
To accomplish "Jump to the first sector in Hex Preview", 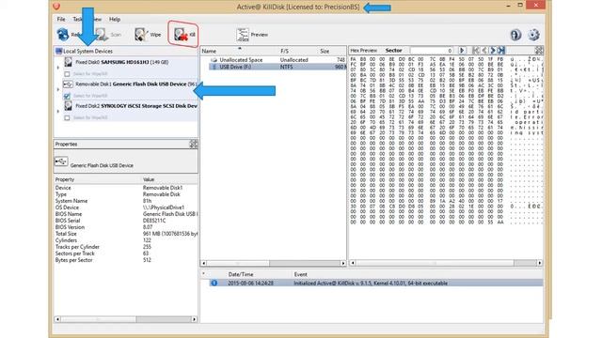I will tap(476, 50).
